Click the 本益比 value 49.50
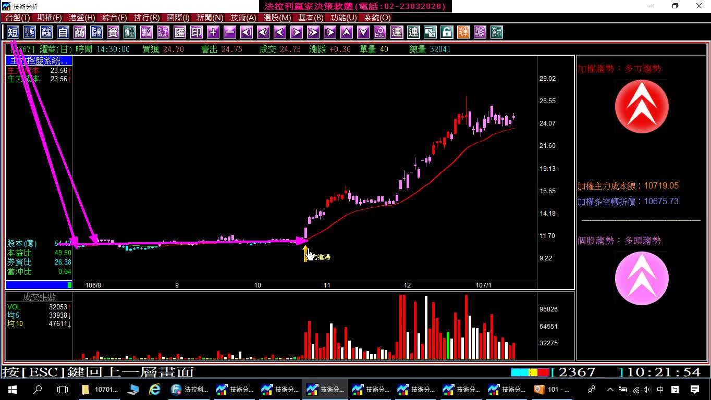 point(63,253)
